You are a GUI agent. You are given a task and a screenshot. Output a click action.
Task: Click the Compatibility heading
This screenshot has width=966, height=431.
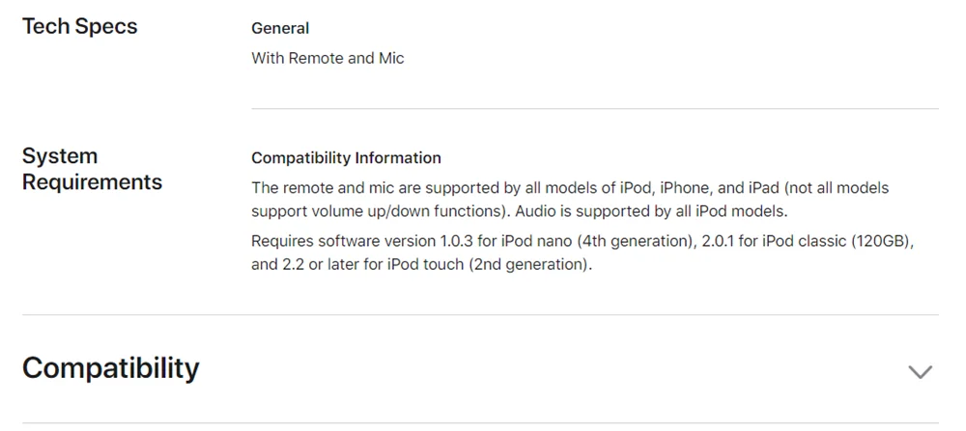tap(111, 368)
